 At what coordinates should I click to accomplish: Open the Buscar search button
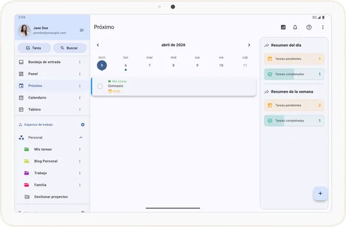point(70,48)
